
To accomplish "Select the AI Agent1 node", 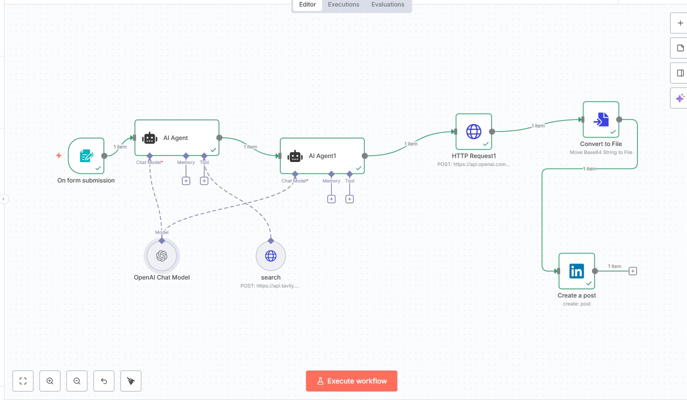I will point(322,156).
